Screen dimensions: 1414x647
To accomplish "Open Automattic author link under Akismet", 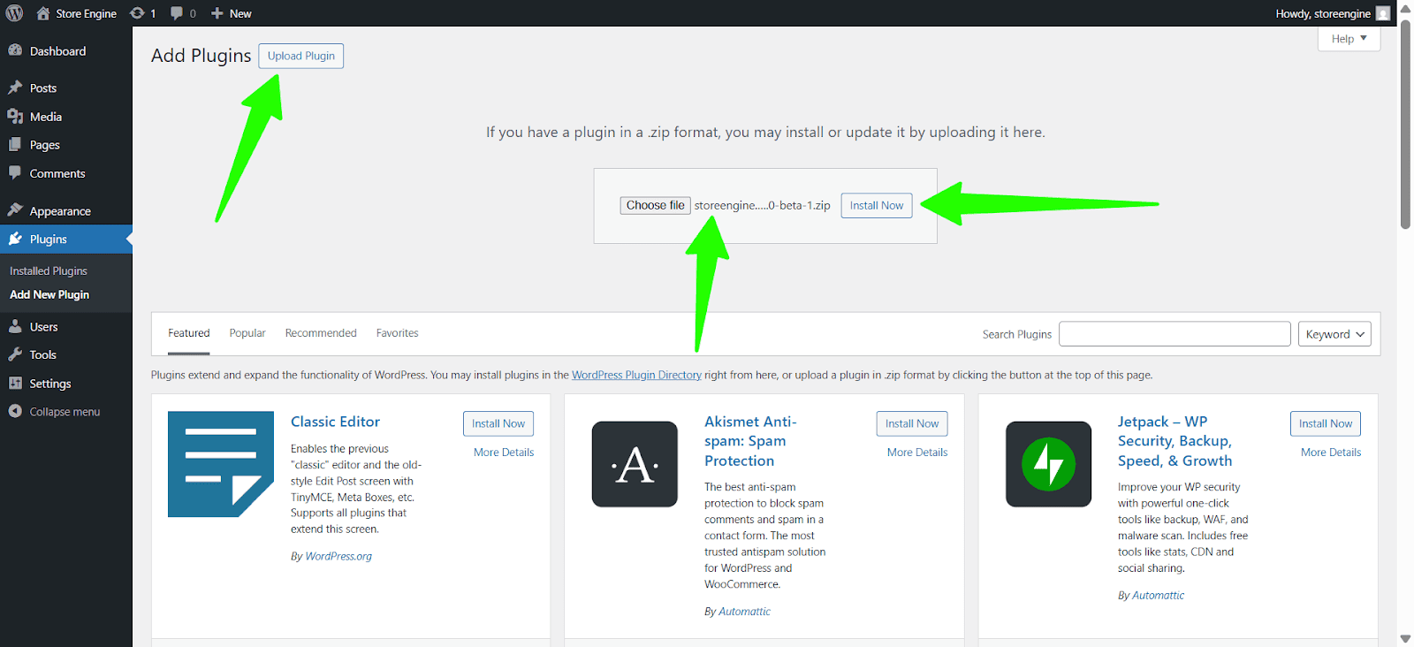I will [744, 611].
